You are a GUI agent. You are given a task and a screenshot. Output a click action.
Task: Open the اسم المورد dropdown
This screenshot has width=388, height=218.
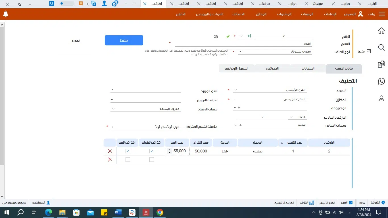tap(112, 90)
